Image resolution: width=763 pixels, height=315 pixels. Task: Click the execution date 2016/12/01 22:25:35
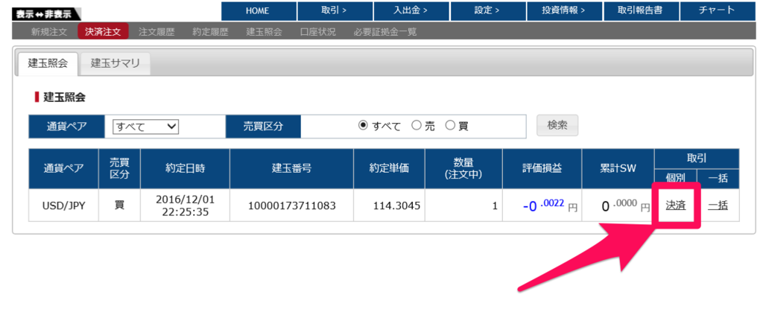pyautogui.click(x=185, y=206)
